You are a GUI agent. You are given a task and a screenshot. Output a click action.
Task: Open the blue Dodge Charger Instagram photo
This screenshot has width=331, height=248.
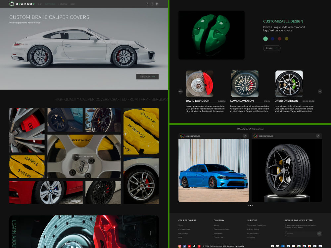tap(213, 170)
